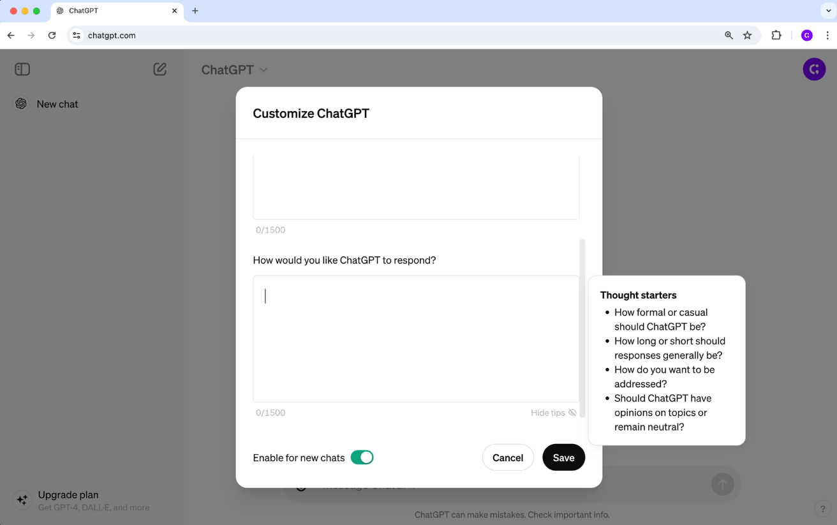Open the purple account avatar
This screenshot has width=837, height=525.
coord(814,69)
